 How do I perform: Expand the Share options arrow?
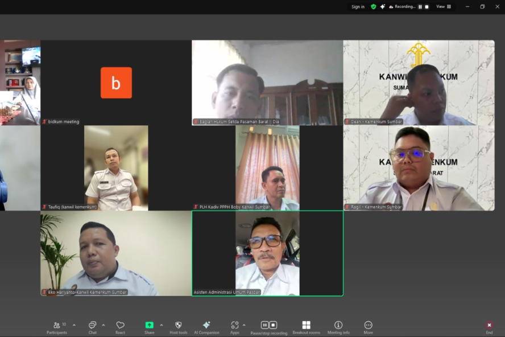[162, 325]
